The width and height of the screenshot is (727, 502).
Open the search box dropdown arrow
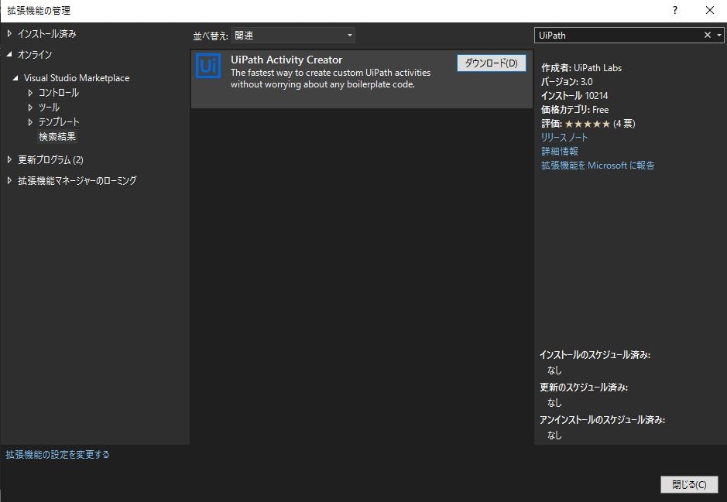719,36
